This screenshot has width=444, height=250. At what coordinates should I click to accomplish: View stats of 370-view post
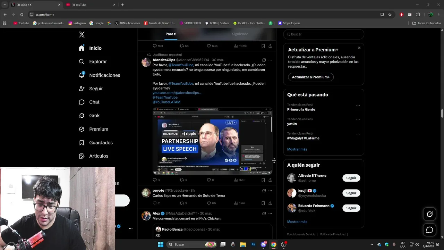[239, 180]
